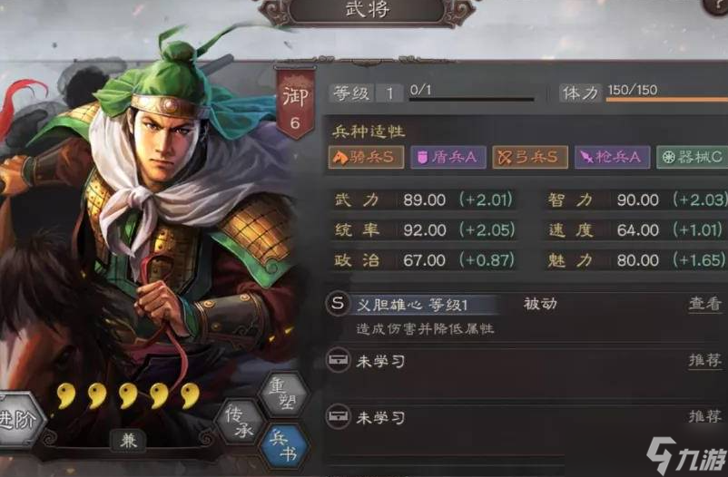728x477 pixels.
Task: Click 查看 link for 义胆雄心
Action: click(x=704, y=304)
